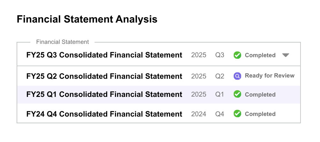
Task: Click the Completed status text for FY25 Q1
Action: coord(260,95)
